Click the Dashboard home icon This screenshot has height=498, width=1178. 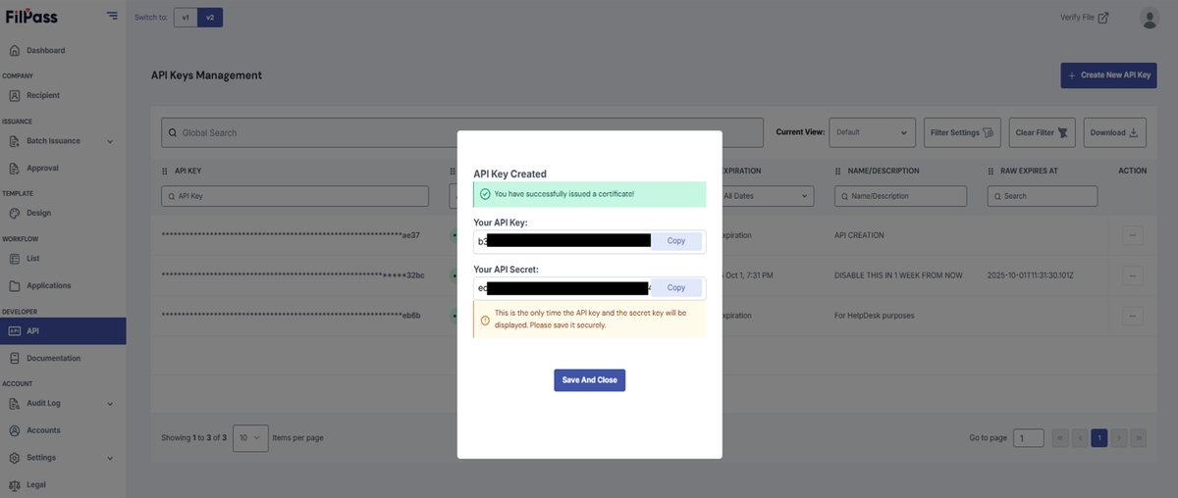point(15,51)
